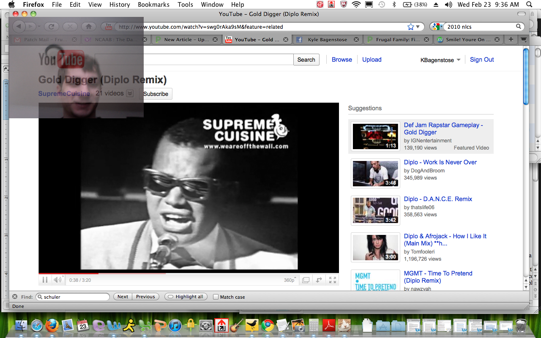Image resolution: width=541 pixels, height=338 pixels.
Task: Subscribe to the SupremeCuisine channel
Action: click(156, 94)
